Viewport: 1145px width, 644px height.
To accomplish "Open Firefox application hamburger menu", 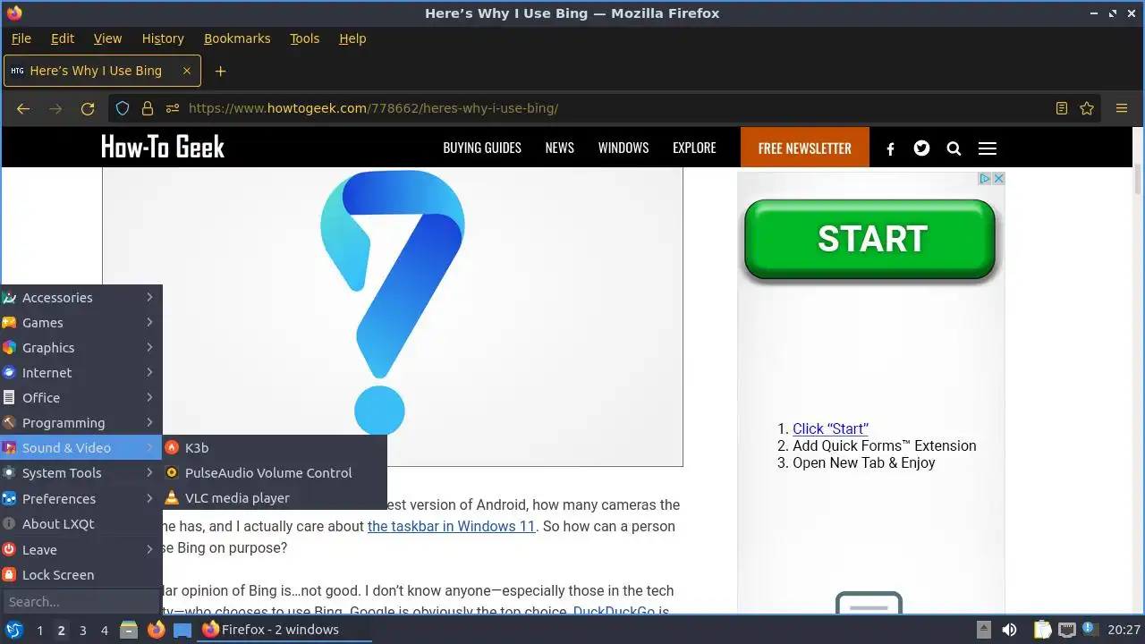I will click(x=1122, y=108).
